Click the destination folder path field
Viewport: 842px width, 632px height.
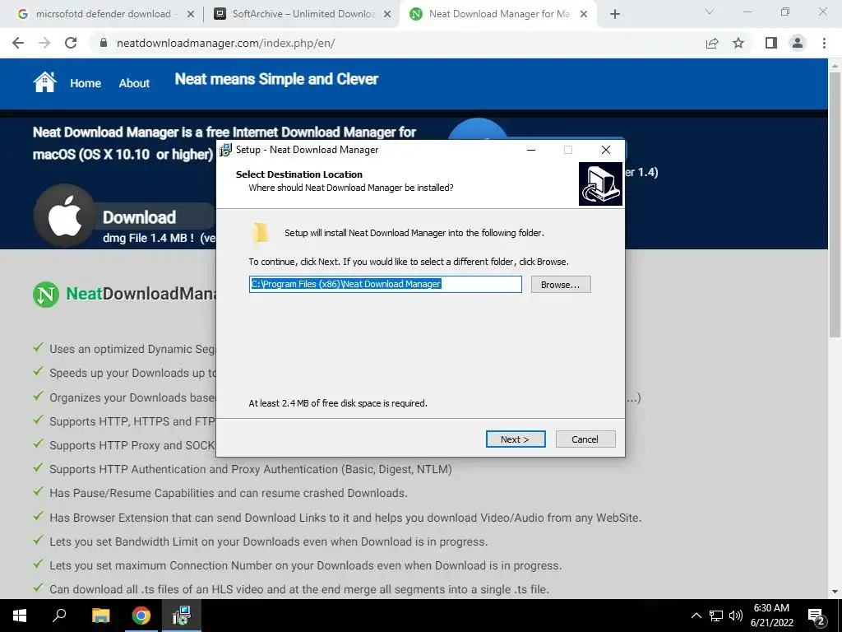click(x=385, y=284)
